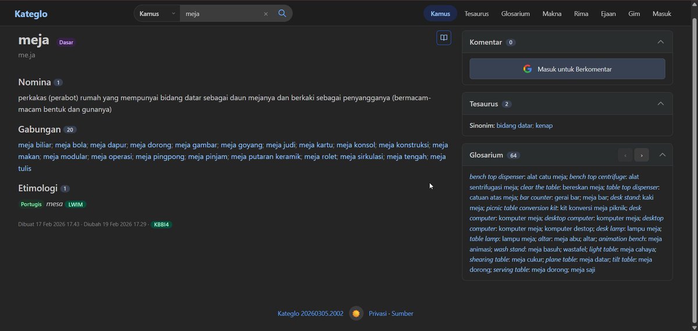This screenshot has height=331, width=698.
Task: Open the meja sirkulasi link
Action: pyautogui.click(x=362, y=156)
